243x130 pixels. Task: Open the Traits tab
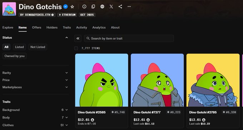67,27
